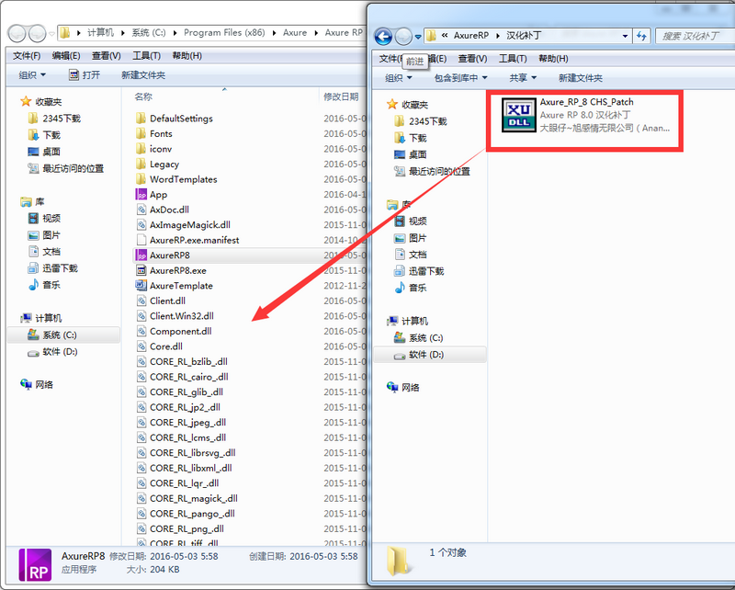Image resolution: width=735 pixels, height=590 pixels.
Task: Expand the arrow after Program Files (x86) breadcrumb
Action: coord(274,33)
